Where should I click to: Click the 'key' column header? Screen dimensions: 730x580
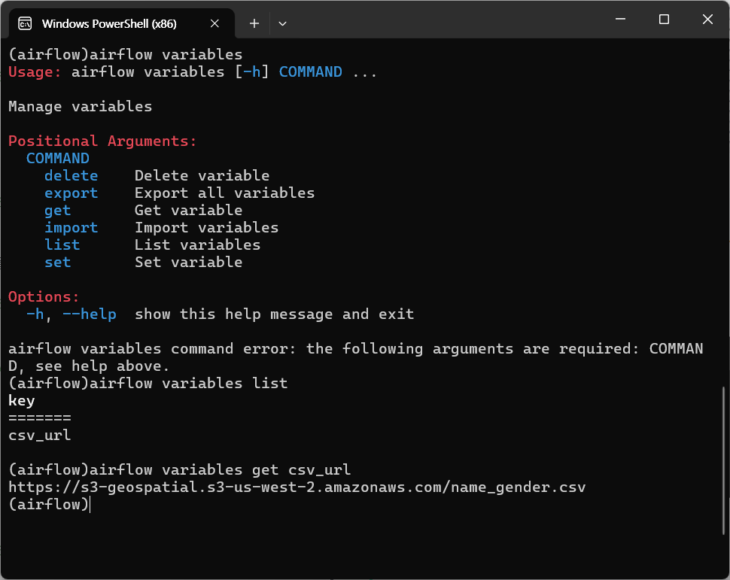(21, 401)
